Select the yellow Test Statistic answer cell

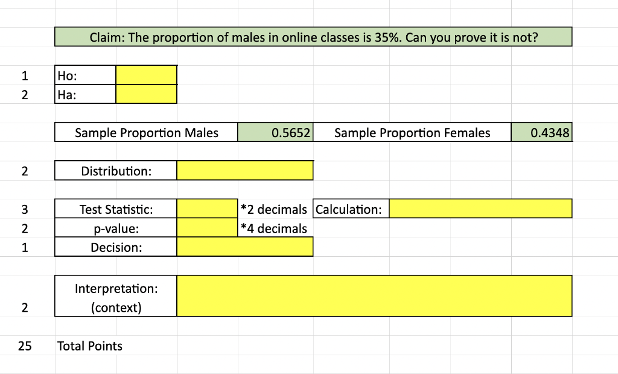pyautogui.click(x=208, y=208)
